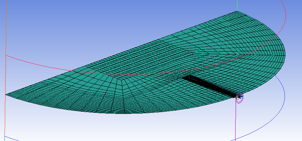Pick the magenta concentric circles marker
This screenshot has width=302, height=141.
click(240, 98)
